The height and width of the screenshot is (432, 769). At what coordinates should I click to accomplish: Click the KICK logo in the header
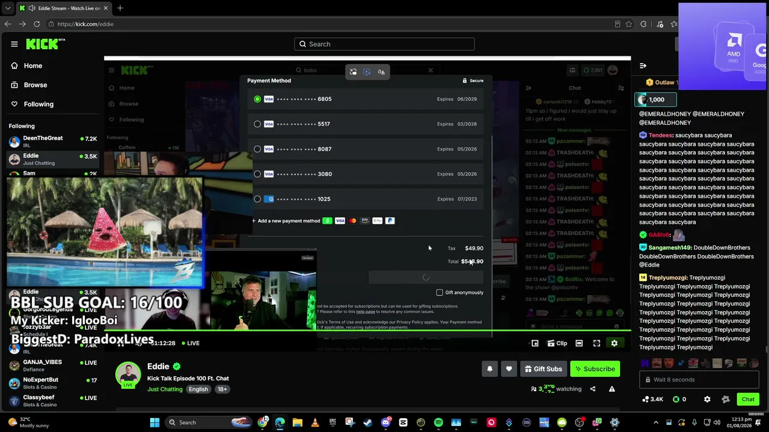[46, 44]
